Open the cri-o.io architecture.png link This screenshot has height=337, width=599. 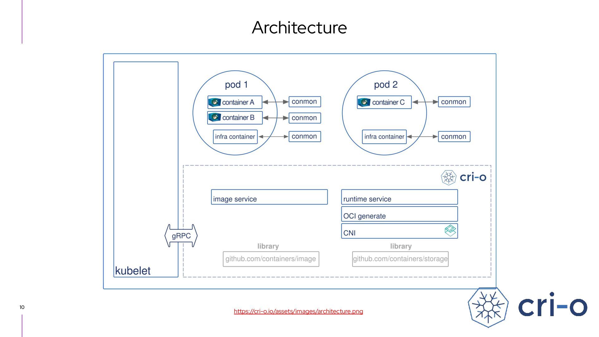[x=298, y=311]
